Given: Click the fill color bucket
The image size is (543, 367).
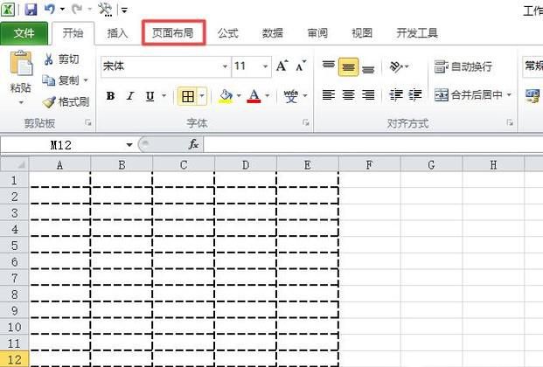Looking at the screenshot, I should click(x=226, y=95).
